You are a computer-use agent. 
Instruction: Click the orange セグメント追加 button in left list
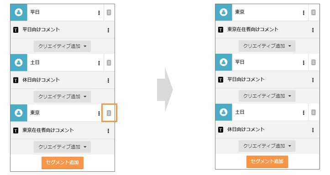[x=63, y=162]
